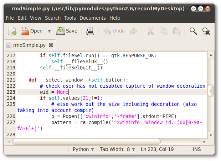Open Find with magnifier icon
This screenshot has height=161, width=221.
click(x=193, y=31)
